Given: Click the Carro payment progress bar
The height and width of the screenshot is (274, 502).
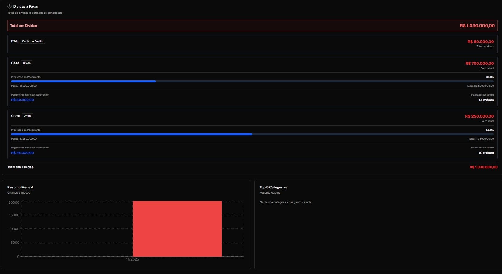Looking at the screenshot, I should click(252, 134).
